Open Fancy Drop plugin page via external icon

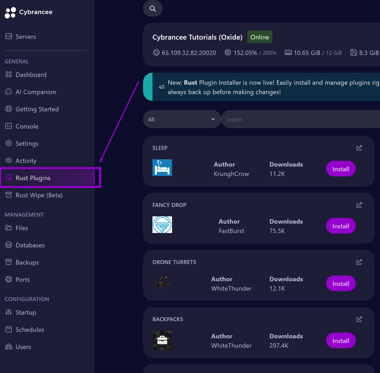tap(359, 205)
